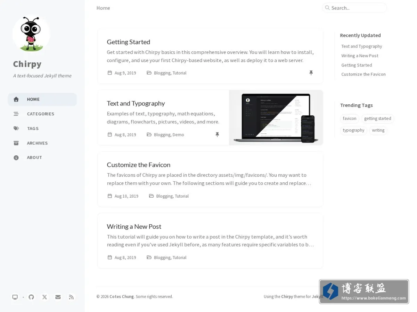The height and width of the screenshot is (312, 417).
Task: Select the Home sidebar item
Action: (42, 99)
